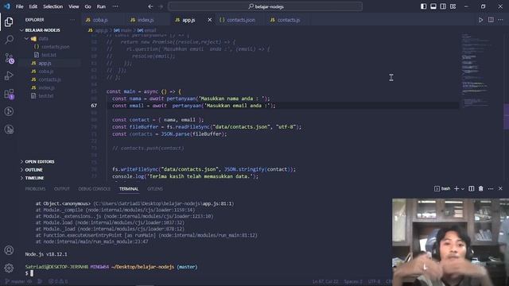Switch to the OUTPUT panel tab
This screenshot has width=509, height=286.
(x=62, y=189)
